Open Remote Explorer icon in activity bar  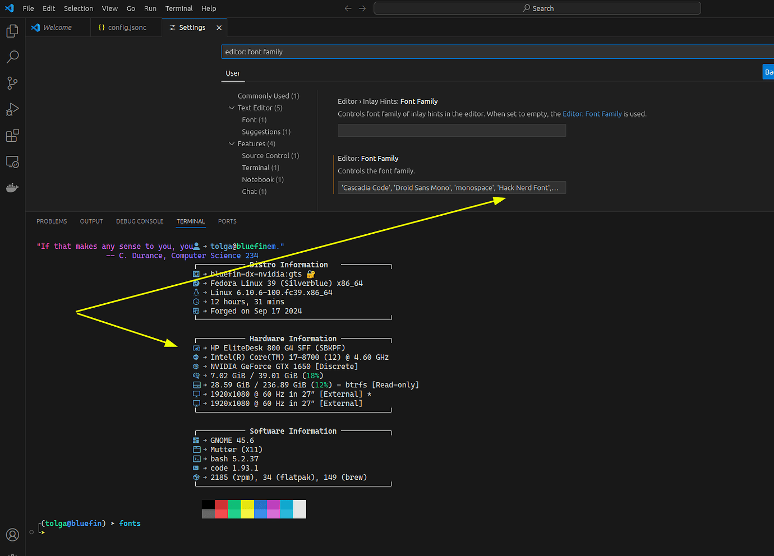(x=12, y=162)
